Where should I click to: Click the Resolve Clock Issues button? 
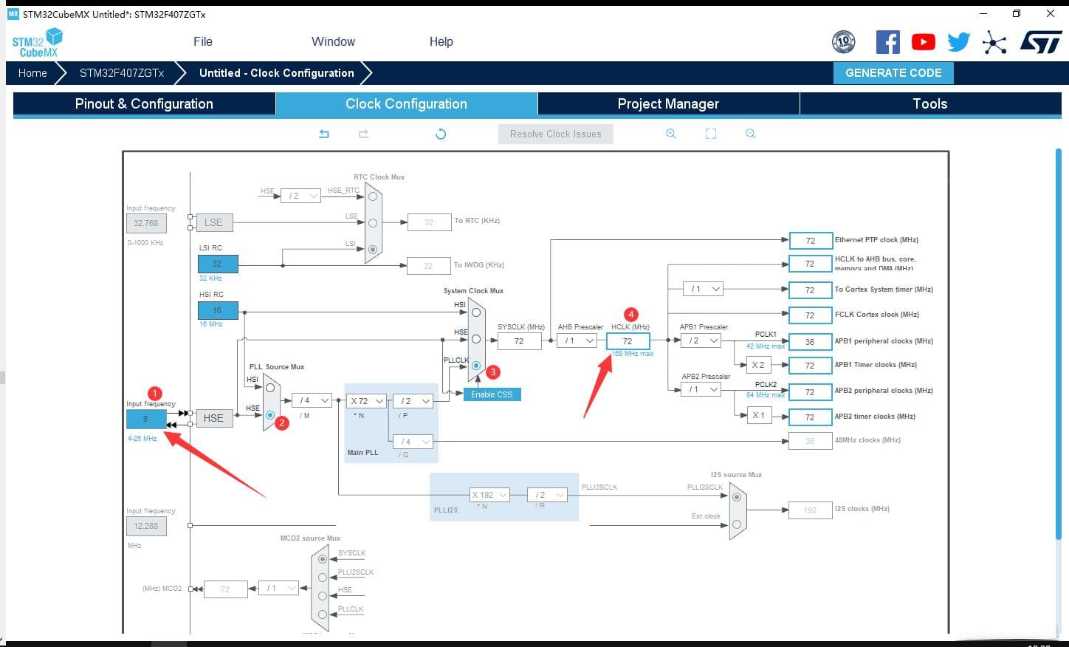pyautogui.click(x=556, y=134)
